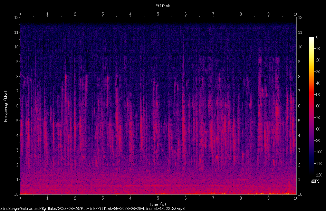Click the 4 kHz label on left axis
Viewport: 326px width, 211px height.
tap(18, 135)
